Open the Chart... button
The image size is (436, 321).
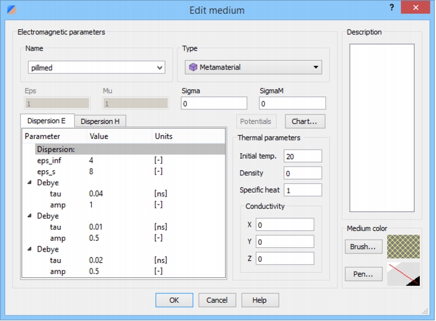[305, 121]
